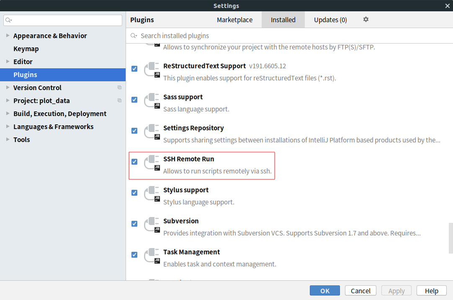Expand the Project: plot_data node
This screenshot has height=300, width=453.
point(8,100)
